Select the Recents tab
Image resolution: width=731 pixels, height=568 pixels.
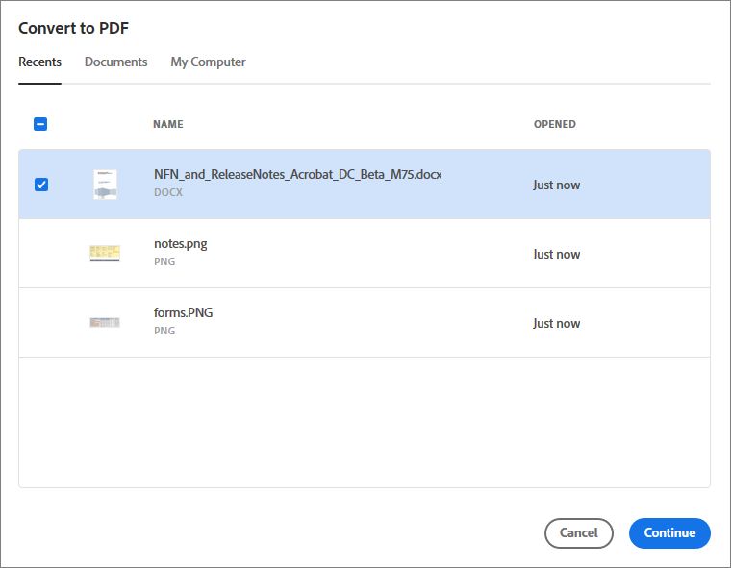coord(39,62)
